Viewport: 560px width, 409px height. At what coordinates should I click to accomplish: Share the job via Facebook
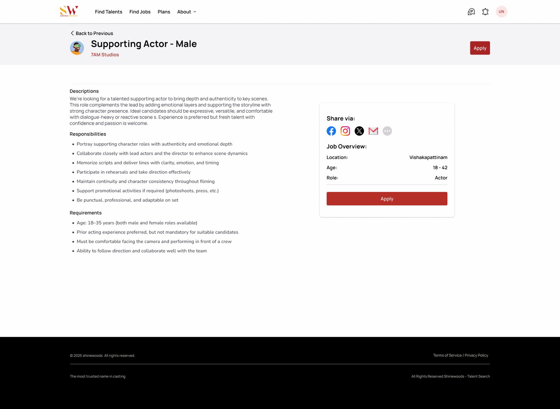[x=331, y=131]
